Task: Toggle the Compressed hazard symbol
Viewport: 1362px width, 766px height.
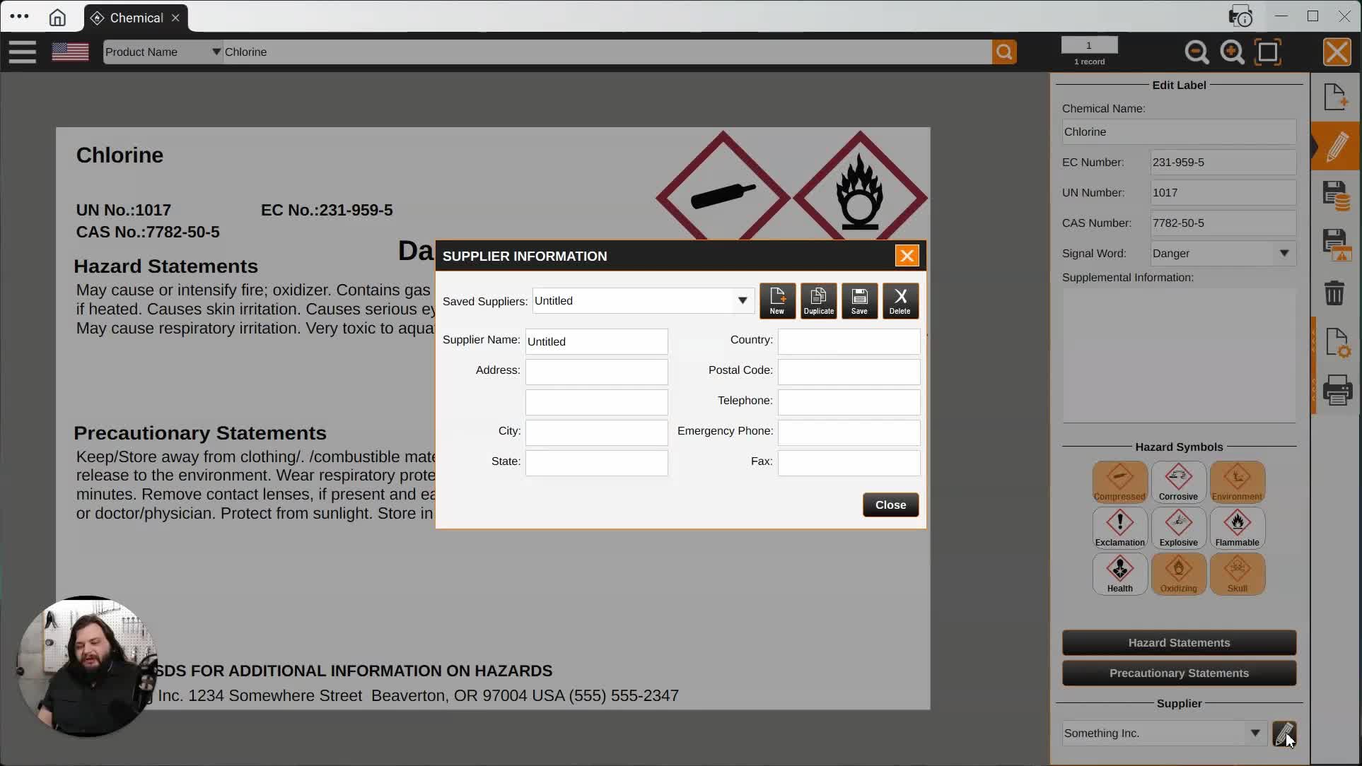Action: pyautogui.click(x=1119, y=482)
